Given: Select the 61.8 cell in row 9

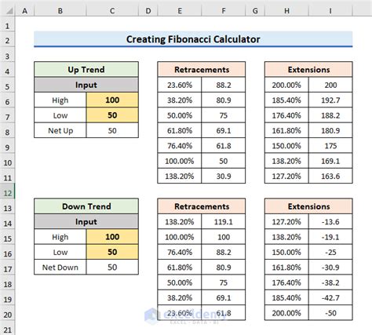Looking at the screenshot, I should point(224,146).
